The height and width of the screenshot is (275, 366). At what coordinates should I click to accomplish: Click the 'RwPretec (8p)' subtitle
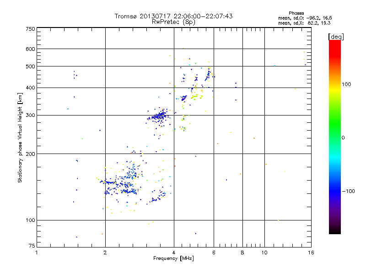coord(173,22)
